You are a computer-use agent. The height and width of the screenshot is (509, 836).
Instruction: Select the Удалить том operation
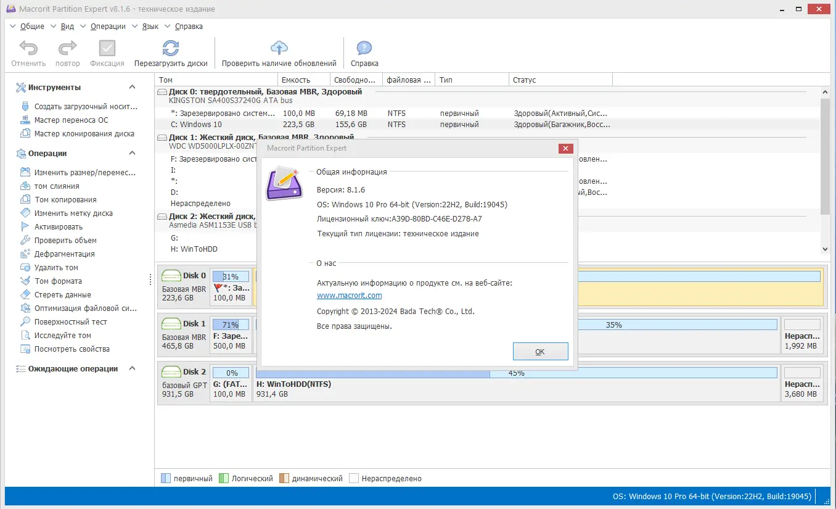coord(49,268)
